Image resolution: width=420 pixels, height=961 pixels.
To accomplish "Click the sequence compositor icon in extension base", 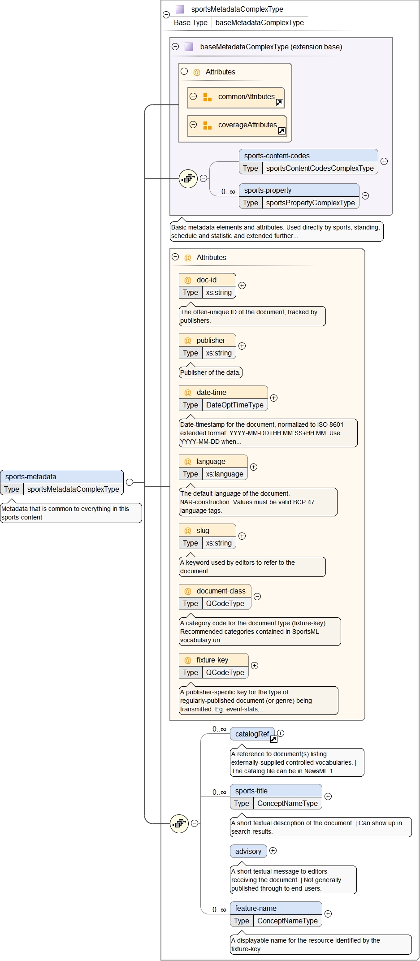I will click(188, 178).
